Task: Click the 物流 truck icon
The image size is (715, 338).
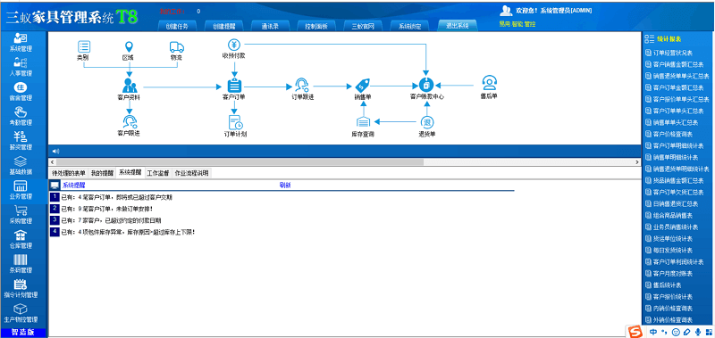Action: coord(176,47)
